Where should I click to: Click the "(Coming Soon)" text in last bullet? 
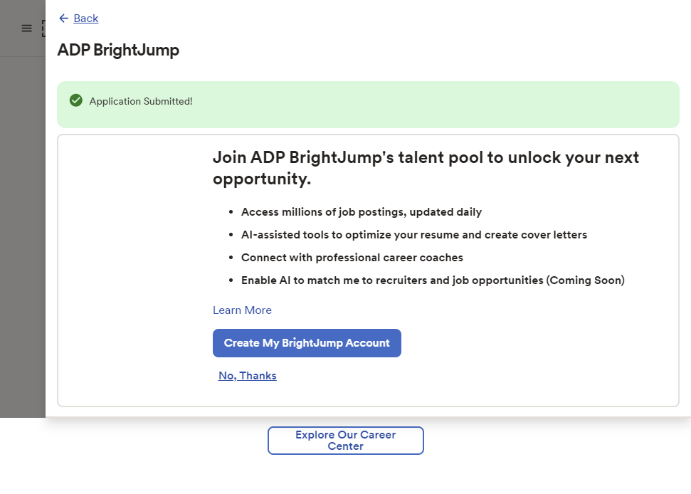pyautogui.click(x=585, y=280)
